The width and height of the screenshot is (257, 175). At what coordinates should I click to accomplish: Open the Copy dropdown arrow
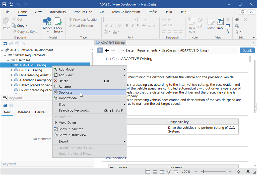coord(27,26)
